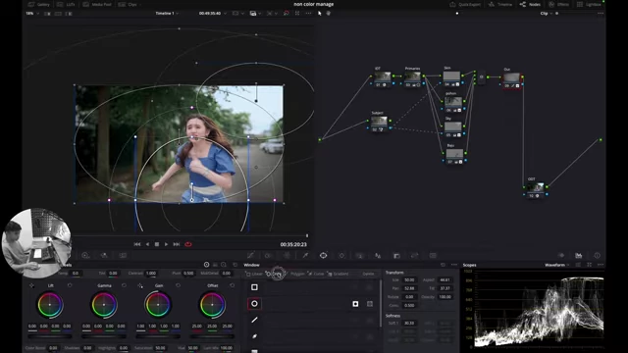This screenshot has width=628, height=353.
Task: Toggle the Nodes panel button
Action: point(530,4)
